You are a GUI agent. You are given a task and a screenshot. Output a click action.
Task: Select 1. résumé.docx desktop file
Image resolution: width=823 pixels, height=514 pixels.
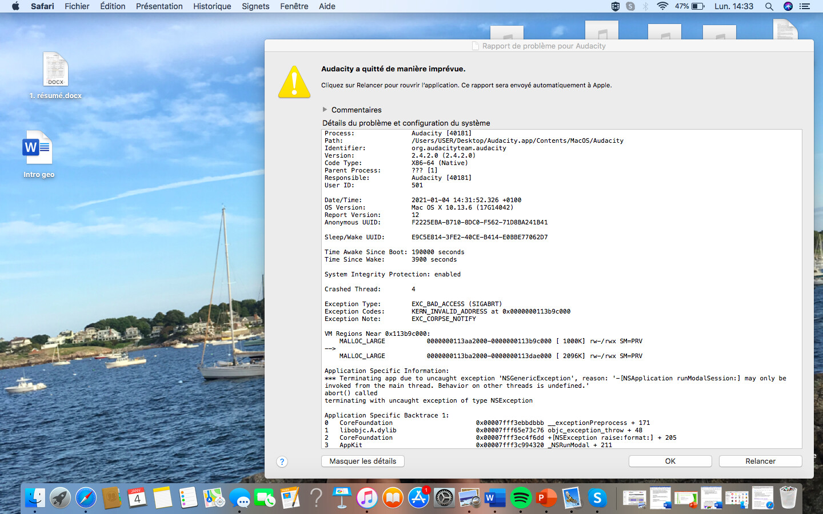[x=55, y=76]
